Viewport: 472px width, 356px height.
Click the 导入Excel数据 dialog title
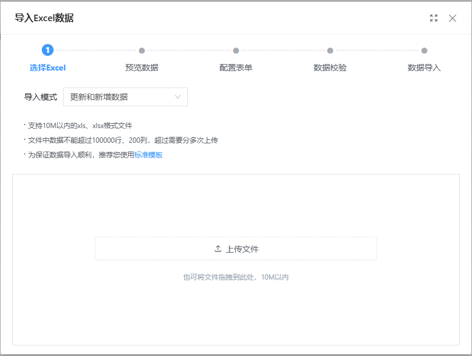[44, 18]
